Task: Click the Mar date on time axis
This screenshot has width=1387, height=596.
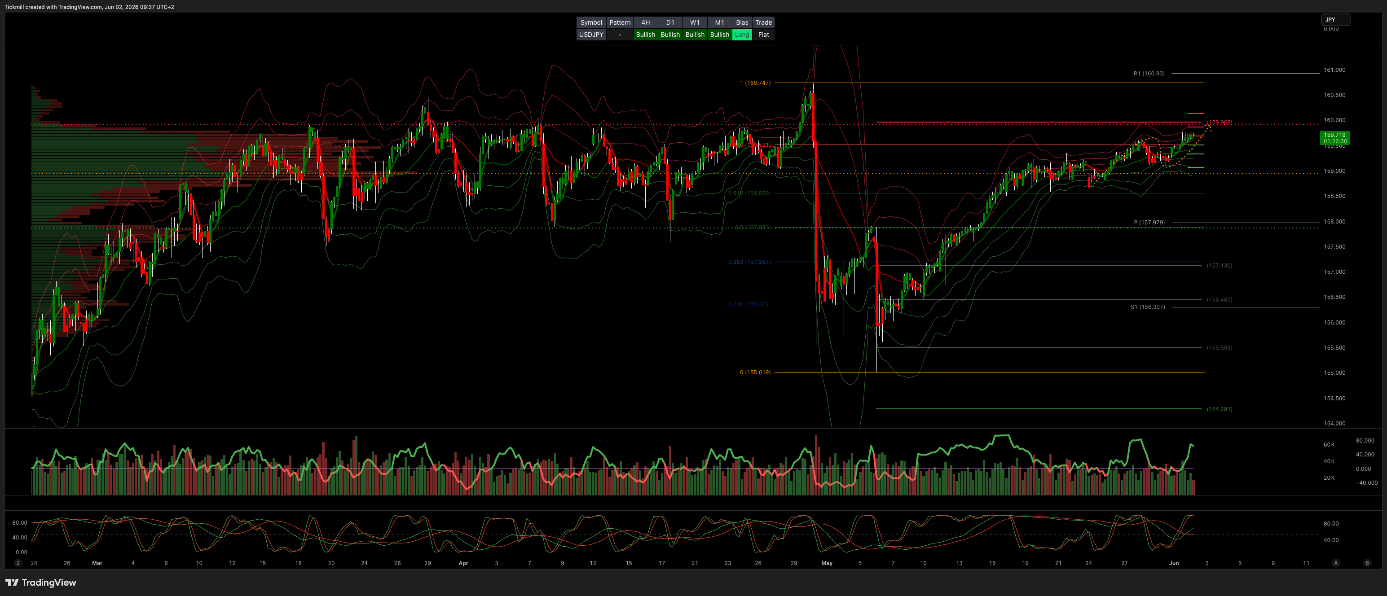Action: tap(97, 563)
